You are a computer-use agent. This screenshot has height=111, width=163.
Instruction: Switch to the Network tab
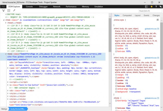click(x=57, y=6)
